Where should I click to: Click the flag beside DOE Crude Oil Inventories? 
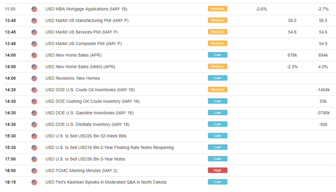point(34,90)
